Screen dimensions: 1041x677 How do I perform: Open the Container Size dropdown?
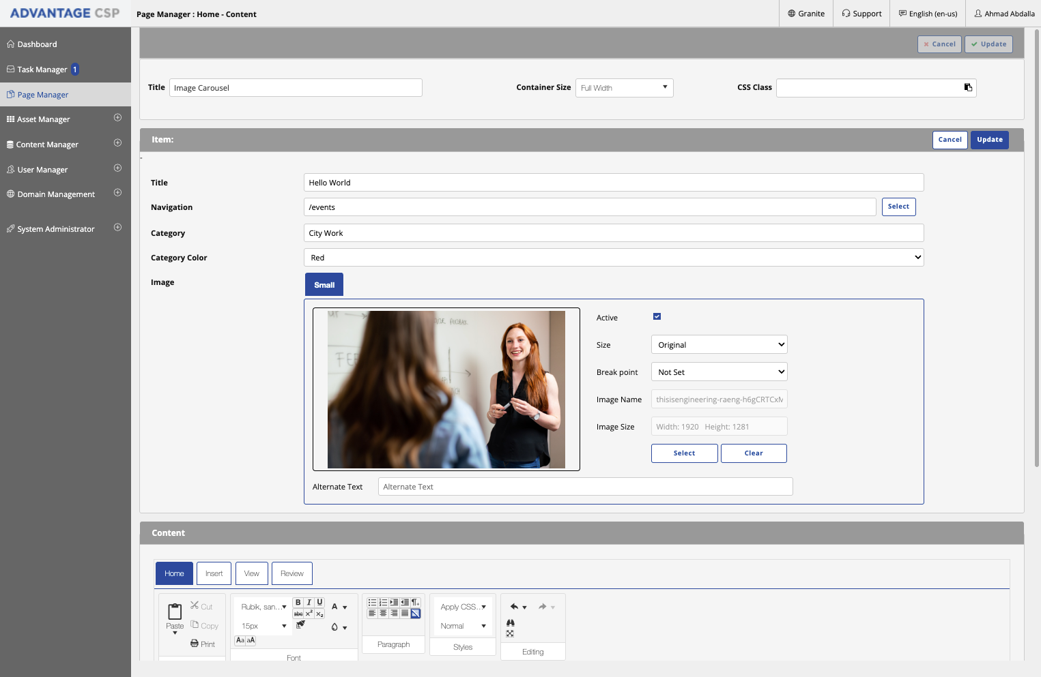click(625, 88)
